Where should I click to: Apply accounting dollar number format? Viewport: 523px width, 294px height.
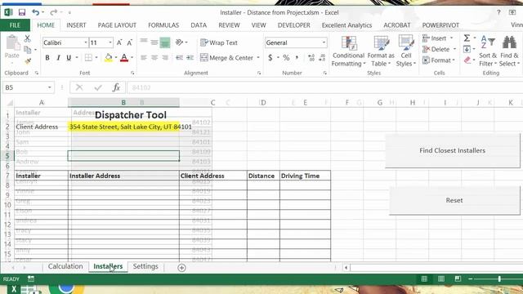click(x=270, y=58)
